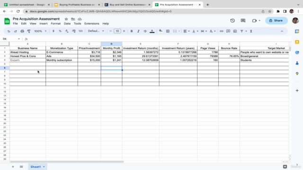The image size is (303, 170).
Task: Open the text color picker
Action: click(x=152, y=31)
